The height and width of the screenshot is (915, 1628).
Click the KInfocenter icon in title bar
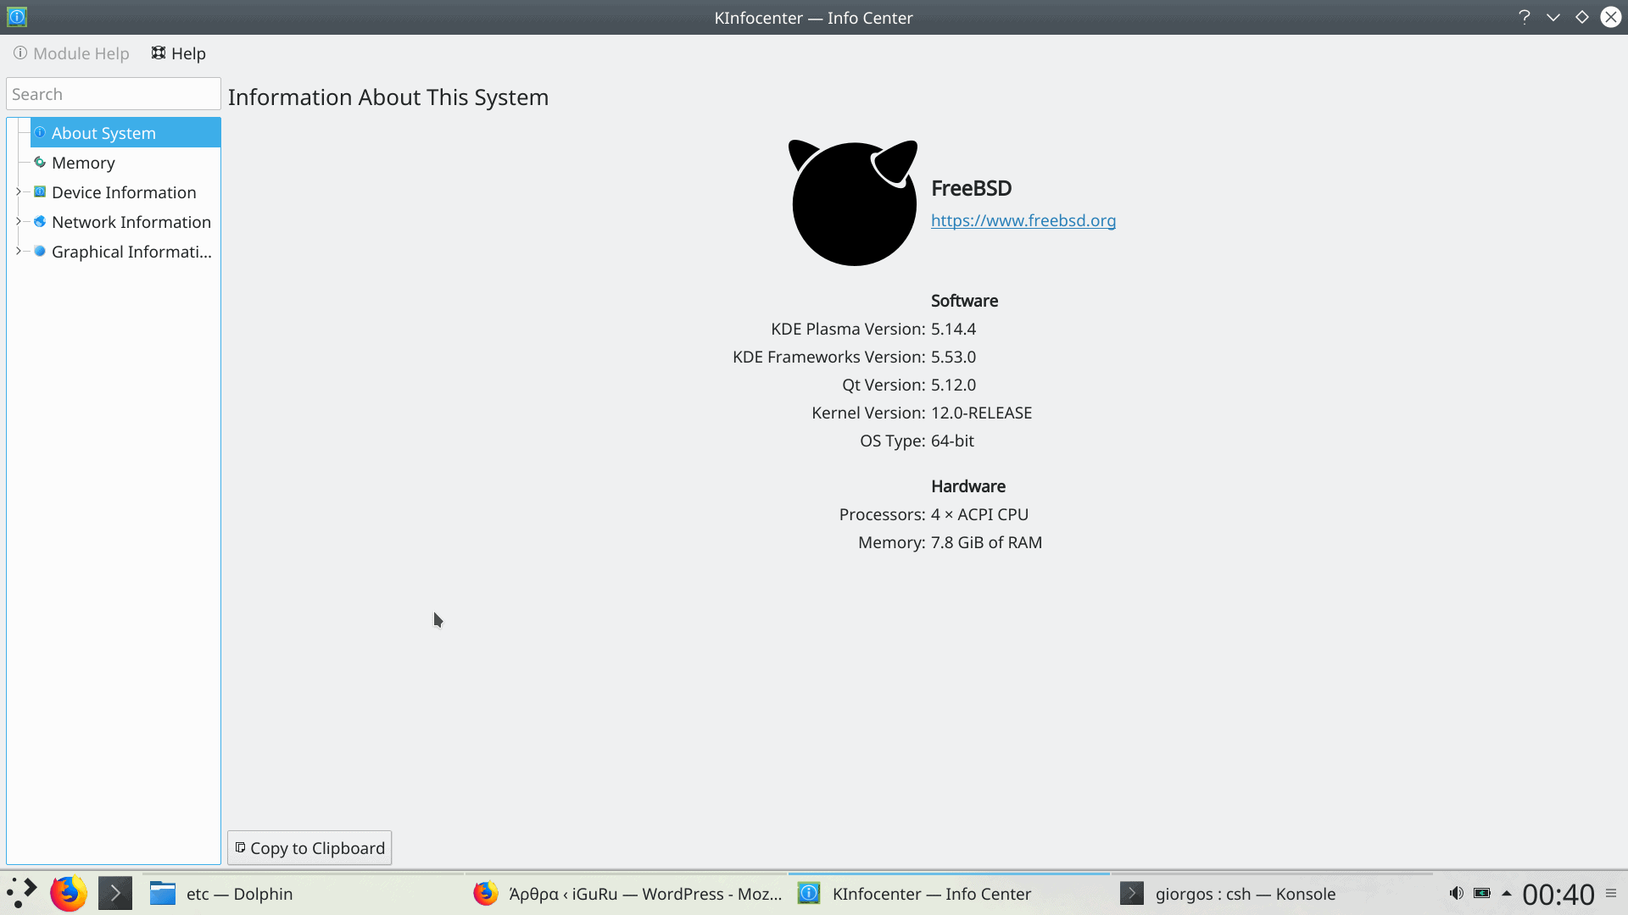(17, 17)
